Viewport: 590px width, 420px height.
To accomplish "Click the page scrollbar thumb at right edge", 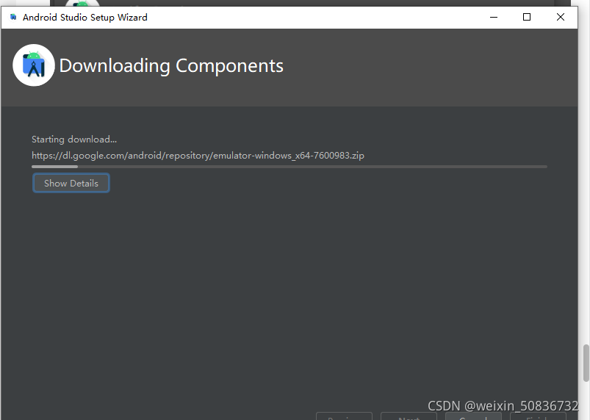I will click(x=586, y=363).
